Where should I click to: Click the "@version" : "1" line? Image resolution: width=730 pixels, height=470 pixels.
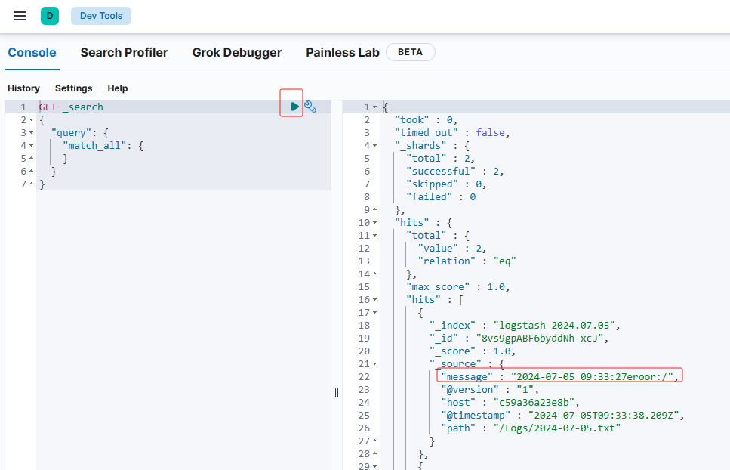coord(490,389)
